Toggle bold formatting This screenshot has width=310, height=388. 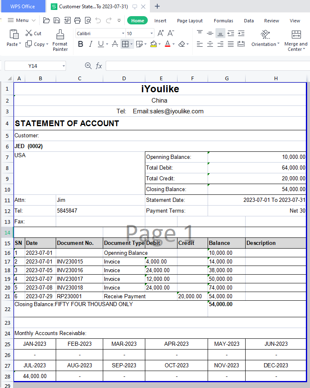(x=80, y=44)
